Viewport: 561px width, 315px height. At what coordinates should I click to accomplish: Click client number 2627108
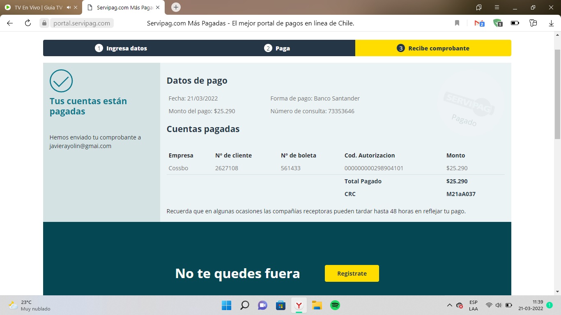tap(227, 168)
